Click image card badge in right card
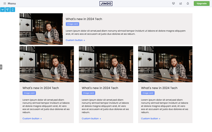This screenshot has height=132, width=212. click(148, 93)
